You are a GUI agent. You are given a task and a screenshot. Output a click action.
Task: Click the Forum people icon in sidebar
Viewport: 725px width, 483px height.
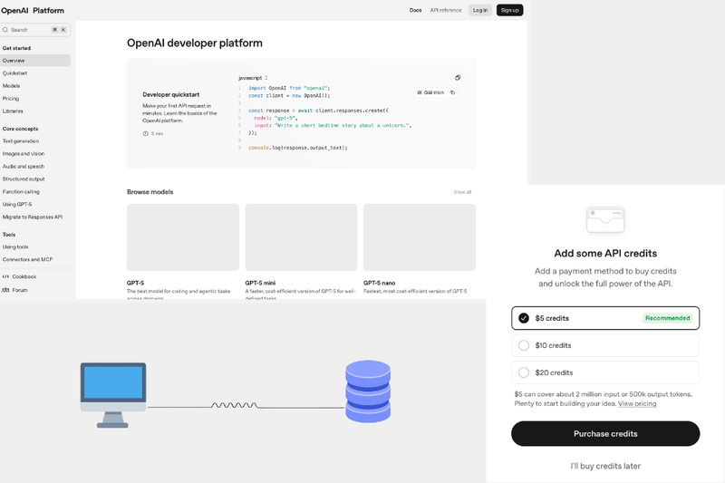click(5, 290)
